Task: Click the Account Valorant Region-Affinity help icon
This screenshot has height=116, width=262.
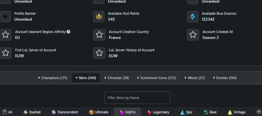Action: (x=68, y=32)
